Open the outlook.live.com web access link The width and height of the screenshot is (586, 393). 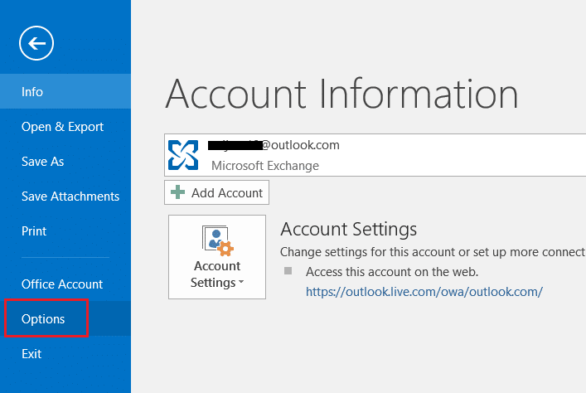424,291
